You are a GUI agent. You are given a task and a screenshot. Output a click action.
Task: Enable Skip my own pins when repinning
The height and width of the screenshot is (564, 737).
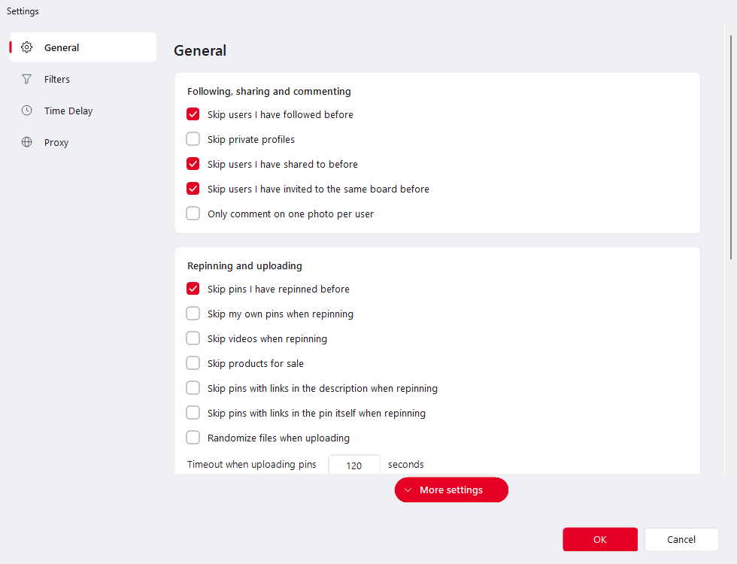pyautogui.click(x=193, y=314)
